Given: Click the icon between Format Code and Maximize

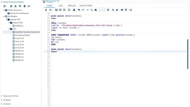Looking at the screenshot, I should (x=126, y=10).
